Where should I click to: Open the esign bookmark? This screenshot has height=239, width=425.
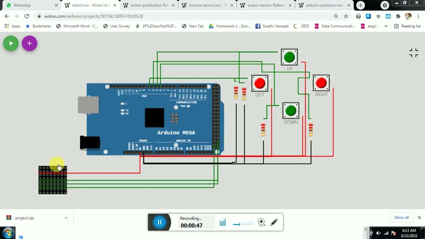(x=369, y=26)
